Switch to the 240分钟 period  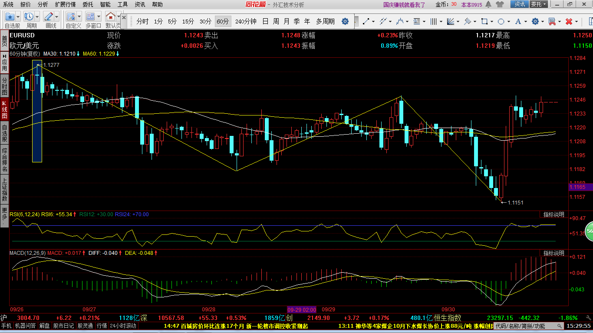tap(246, 21)
